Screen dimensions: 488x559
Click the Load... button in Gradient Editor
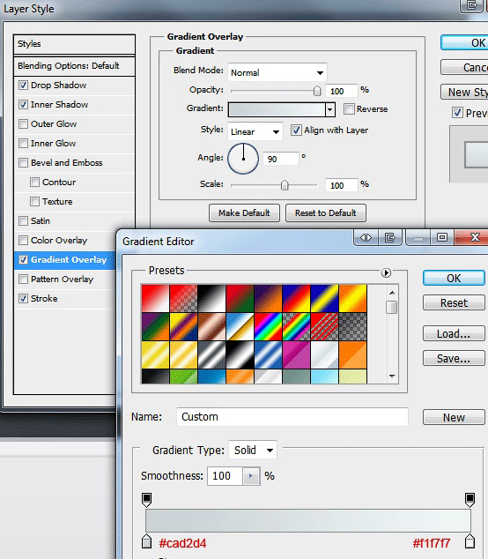454,333
